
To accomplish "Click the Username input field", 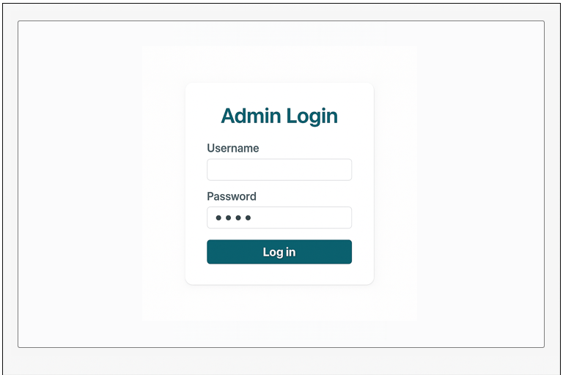I will tap(279, 170).
